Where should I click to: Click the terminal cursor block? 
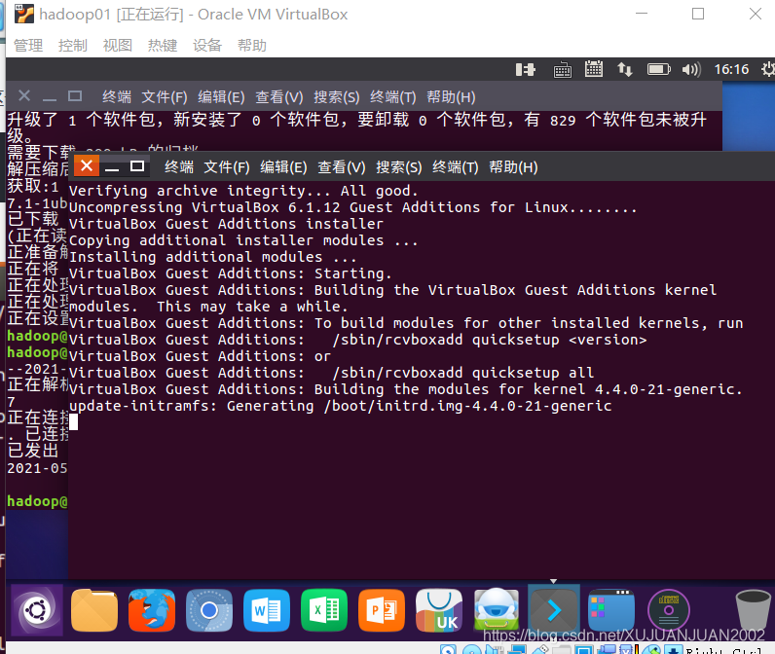pyautogui.click(x=73, y=422)
